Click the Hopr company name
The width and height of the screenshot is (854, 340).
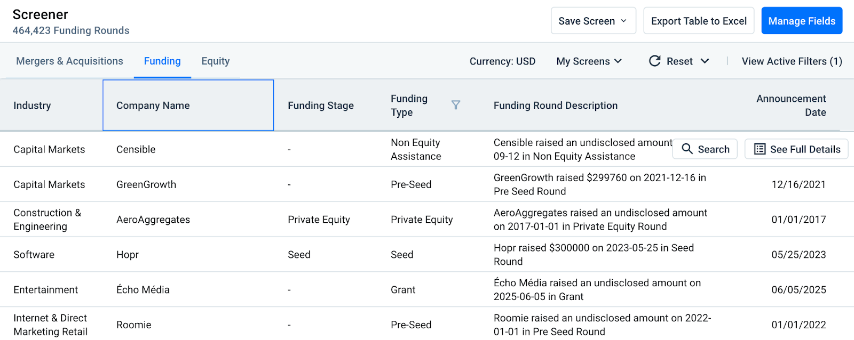tap(128, 255)
